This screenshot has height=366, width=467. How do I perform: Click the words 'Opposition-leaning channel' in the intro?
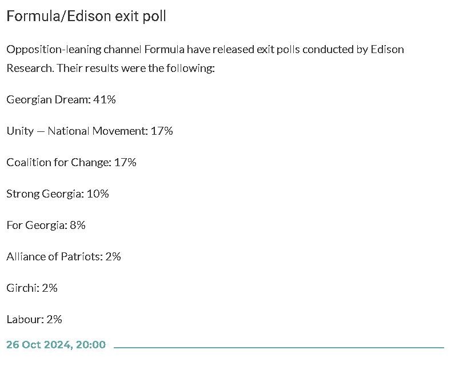(74, 49)
